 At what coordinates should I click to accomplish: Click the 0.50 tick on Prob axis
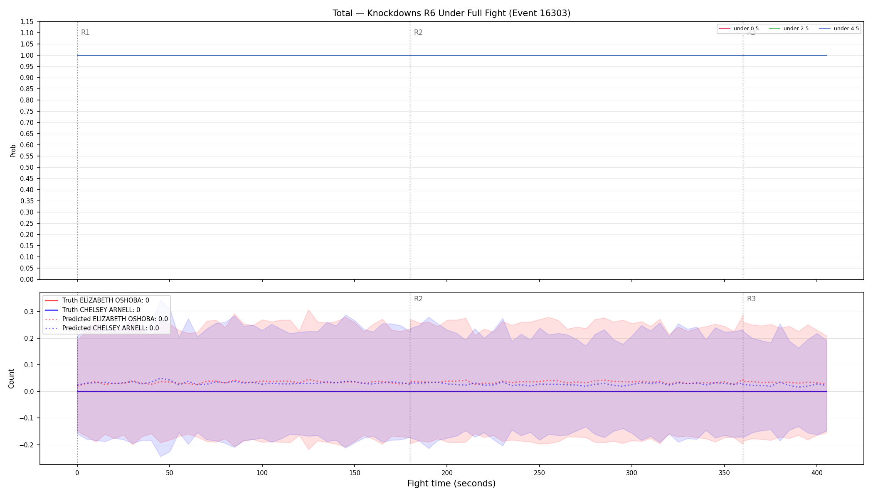(27, 167)
